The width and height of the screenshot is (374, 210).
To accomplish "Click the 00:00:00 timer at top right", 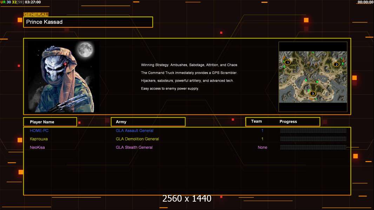I will click(x=365, y=2).
